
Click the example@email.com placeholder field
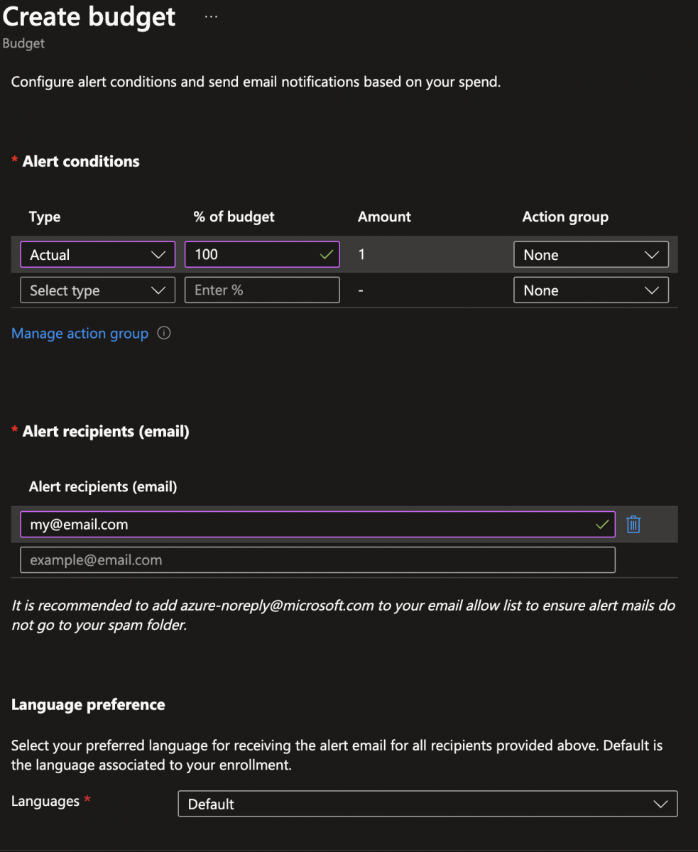(317, 560)
